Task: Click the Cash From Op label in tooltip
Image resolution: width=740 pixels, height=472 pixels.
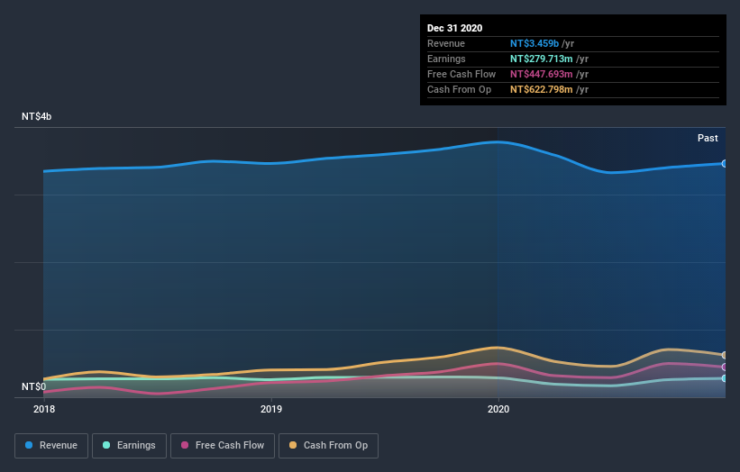Action: (459, 89)
